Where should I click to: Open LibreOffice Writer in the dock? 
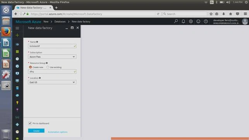(x=6, y=43)
